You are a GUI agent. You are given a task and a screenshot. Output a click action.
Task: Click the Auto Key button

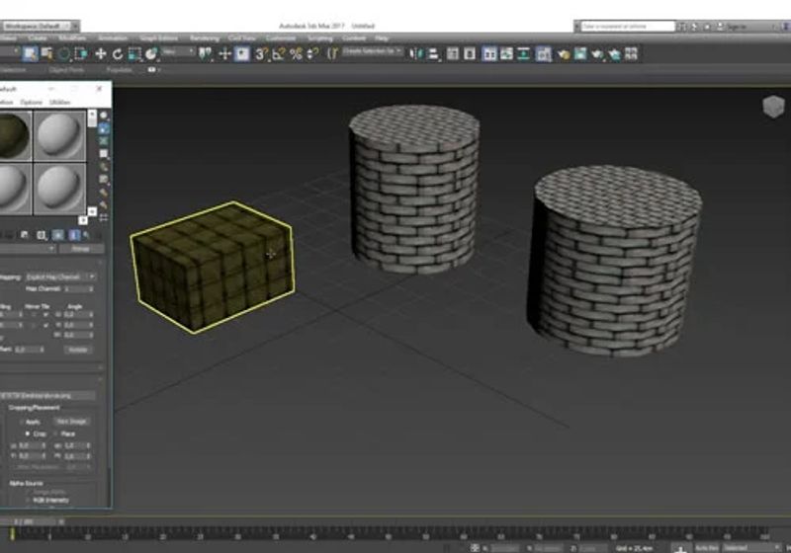coord(706,547)
